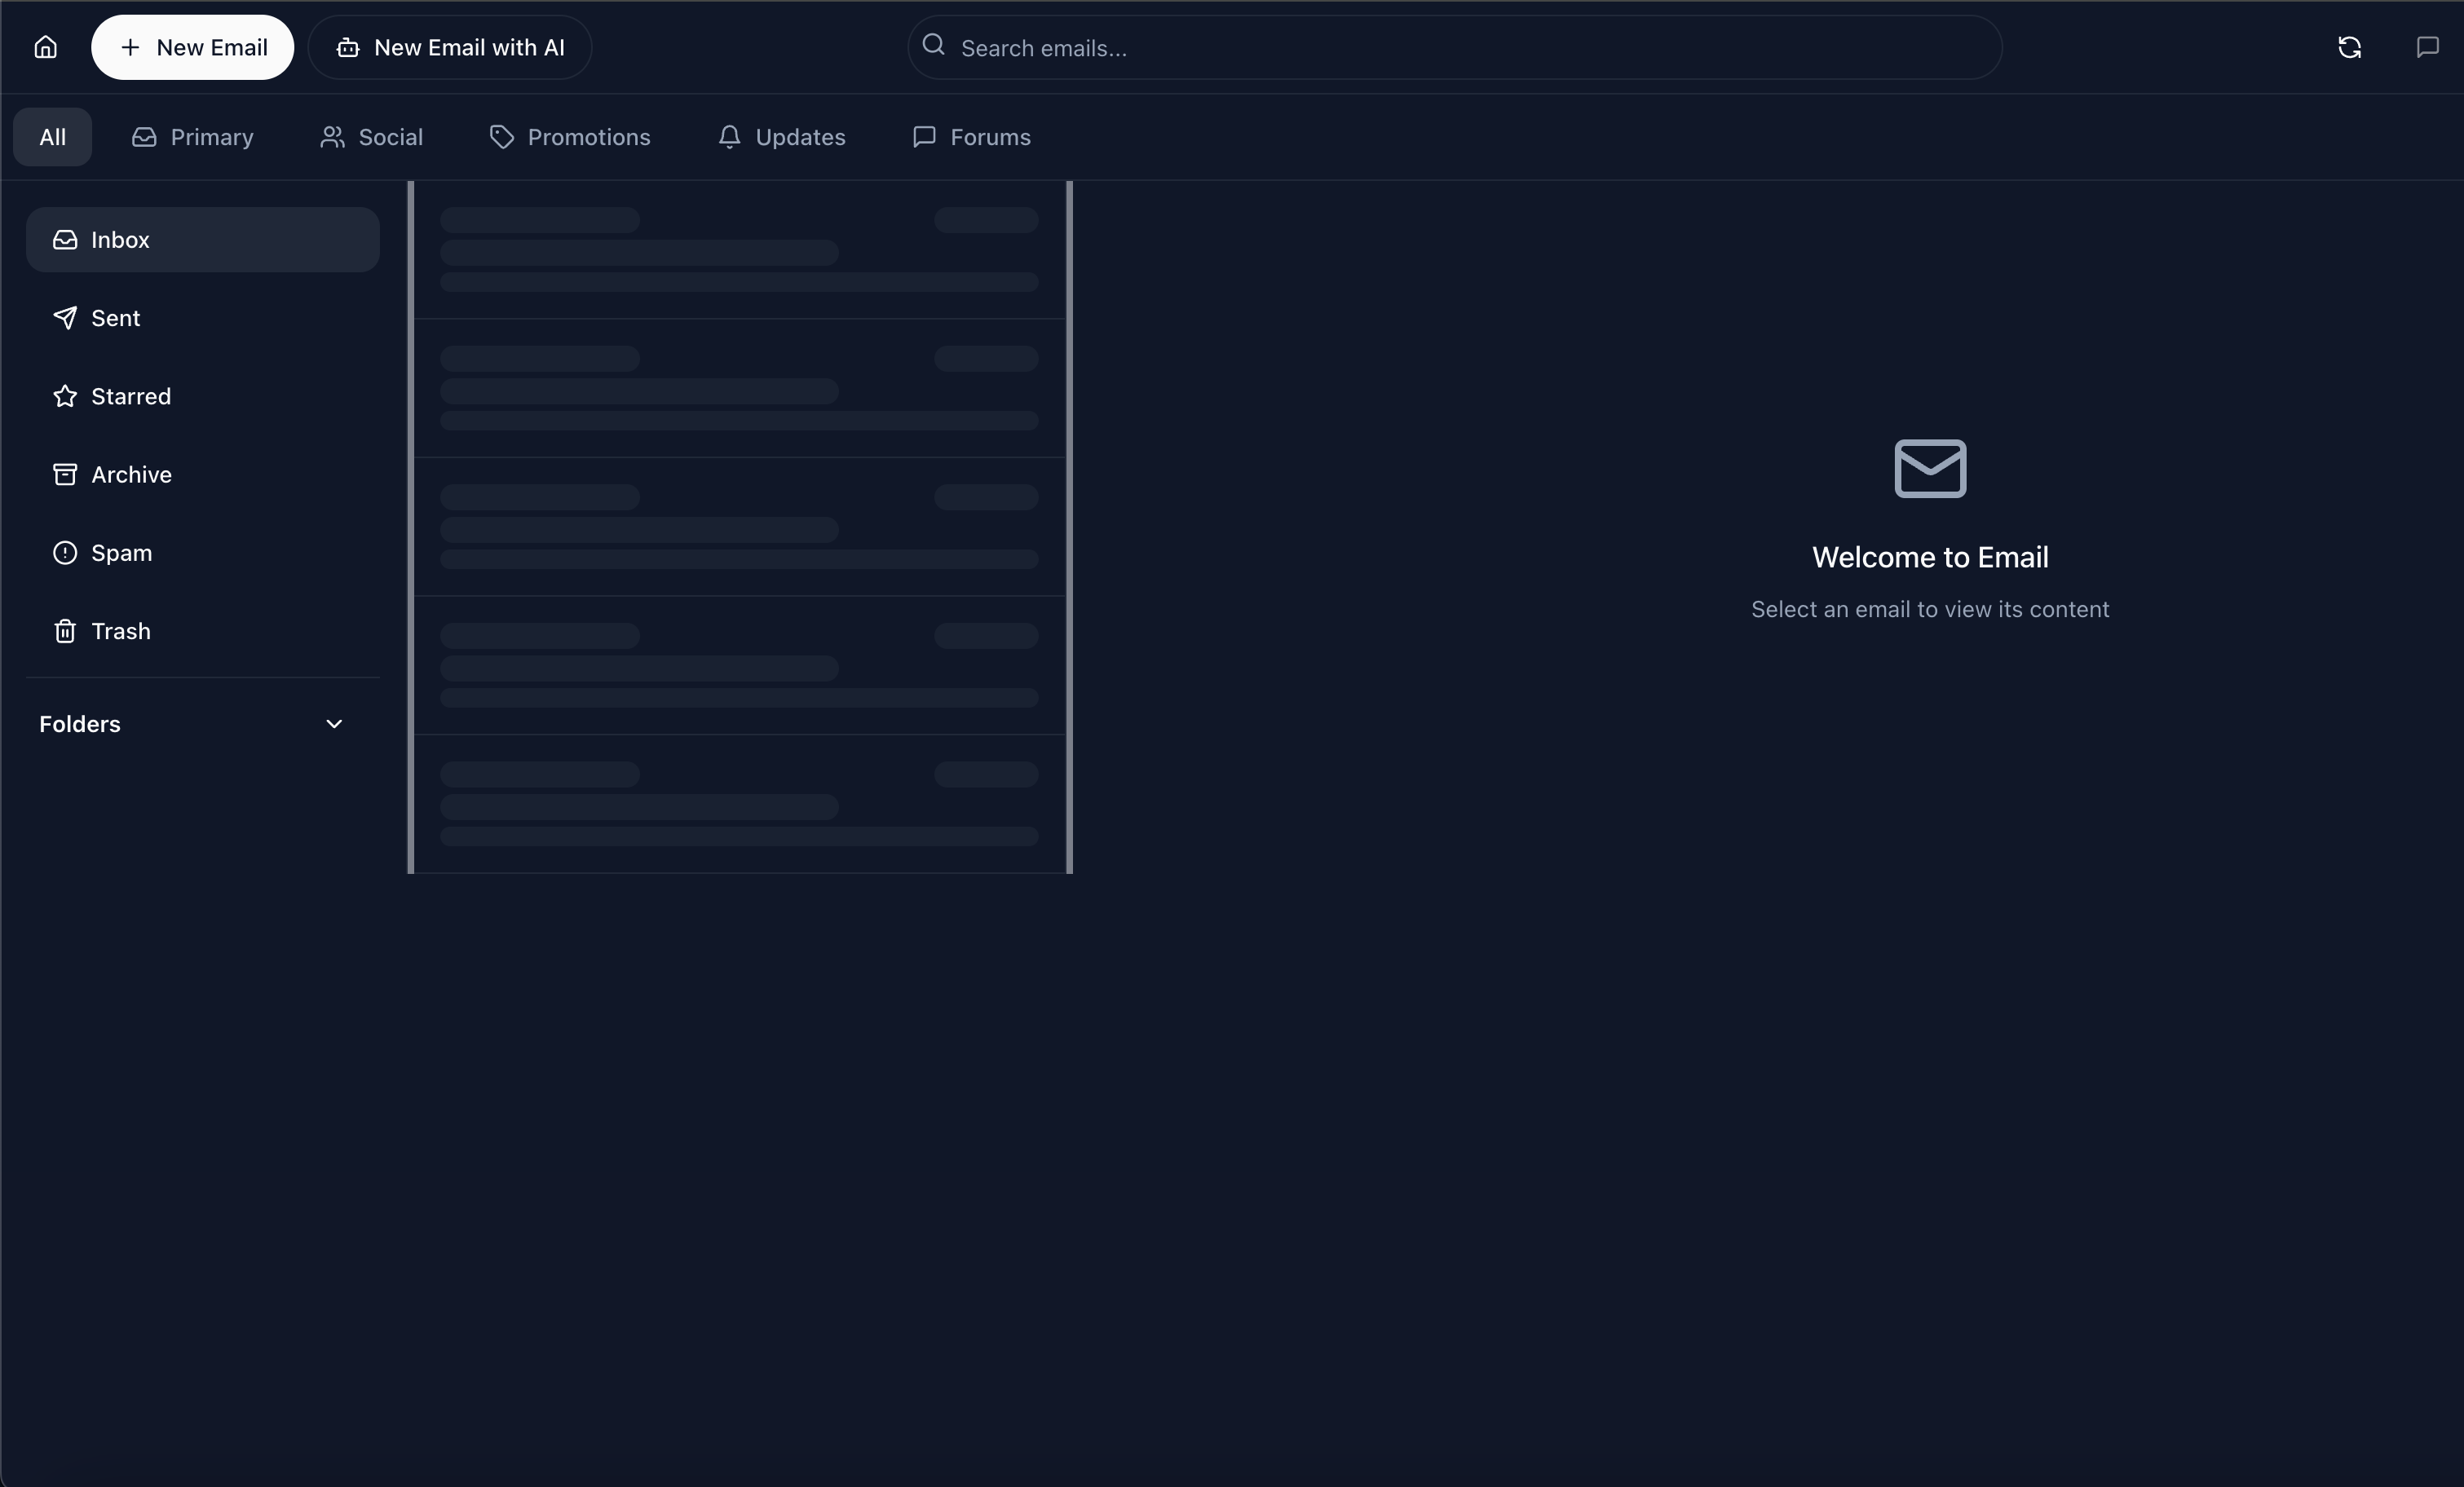
Task: Click the home icon
Action: (x=45, y=47)
